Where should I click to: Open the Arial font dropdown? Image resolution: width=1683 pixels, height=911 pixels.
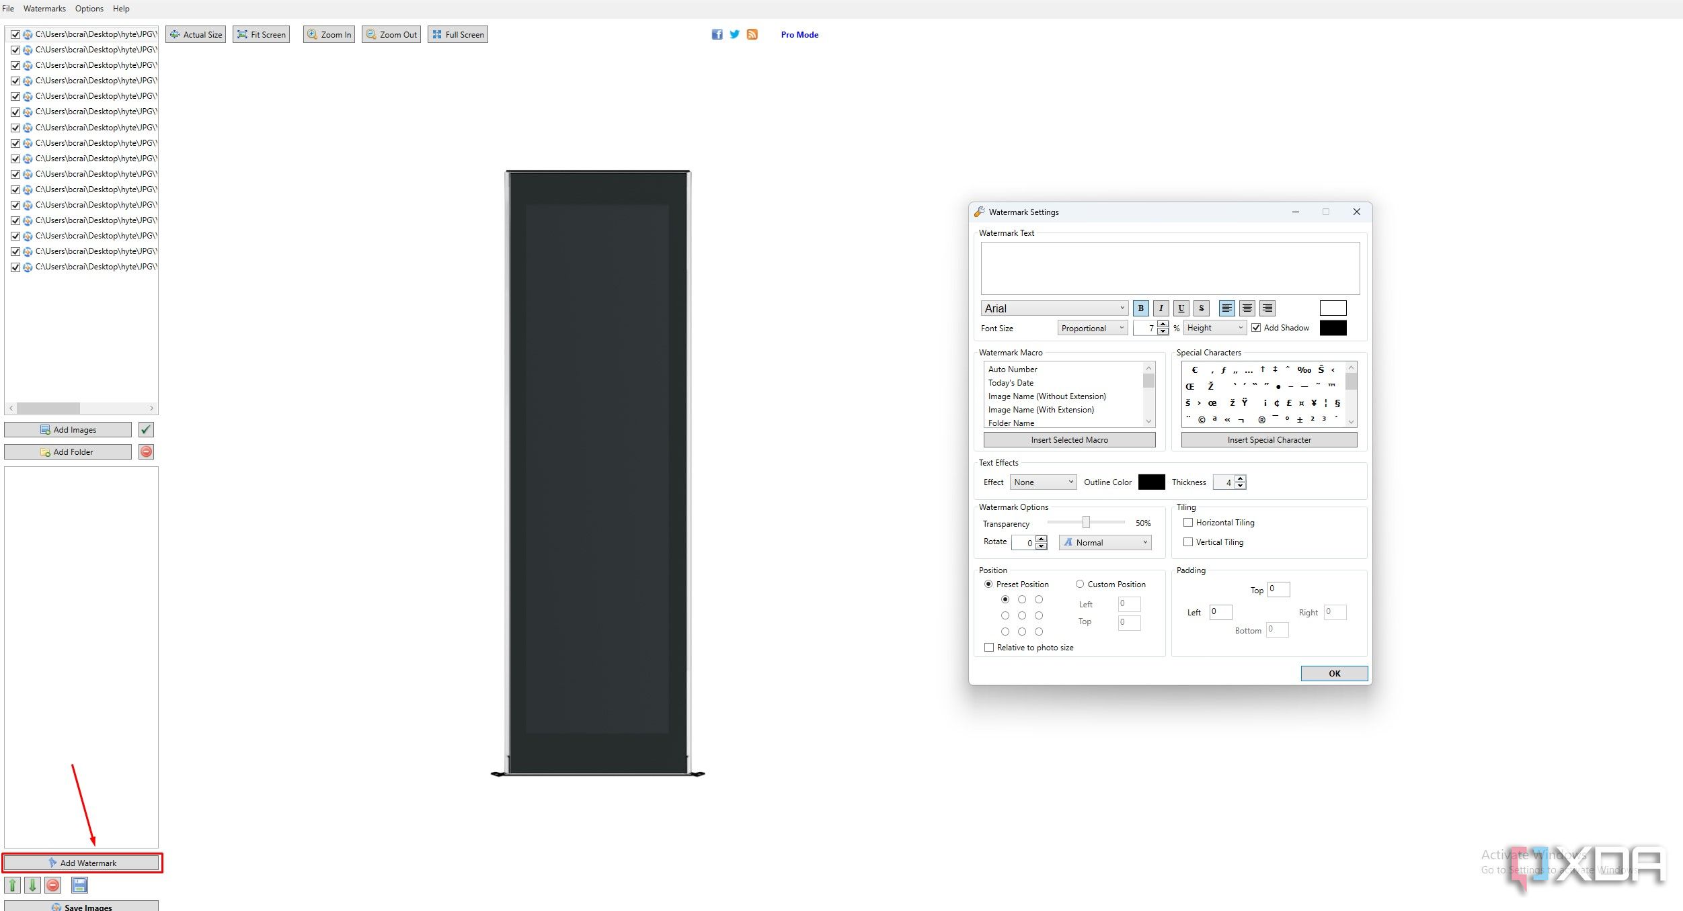1054,308
